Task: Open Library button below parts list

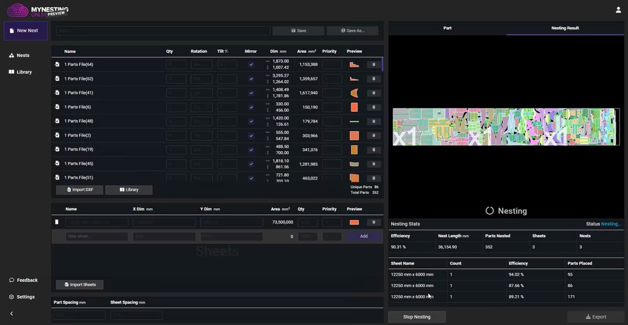Action: point(129,189)
